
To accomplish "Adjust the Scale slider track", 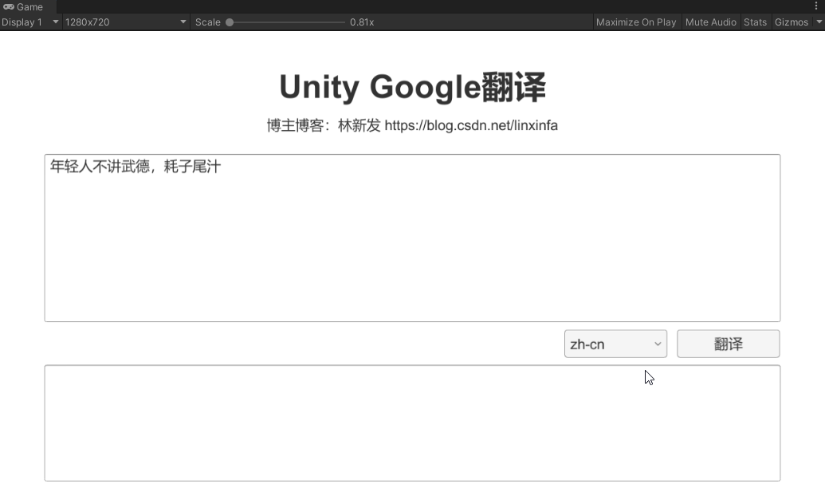I will [x=287, y=22].
